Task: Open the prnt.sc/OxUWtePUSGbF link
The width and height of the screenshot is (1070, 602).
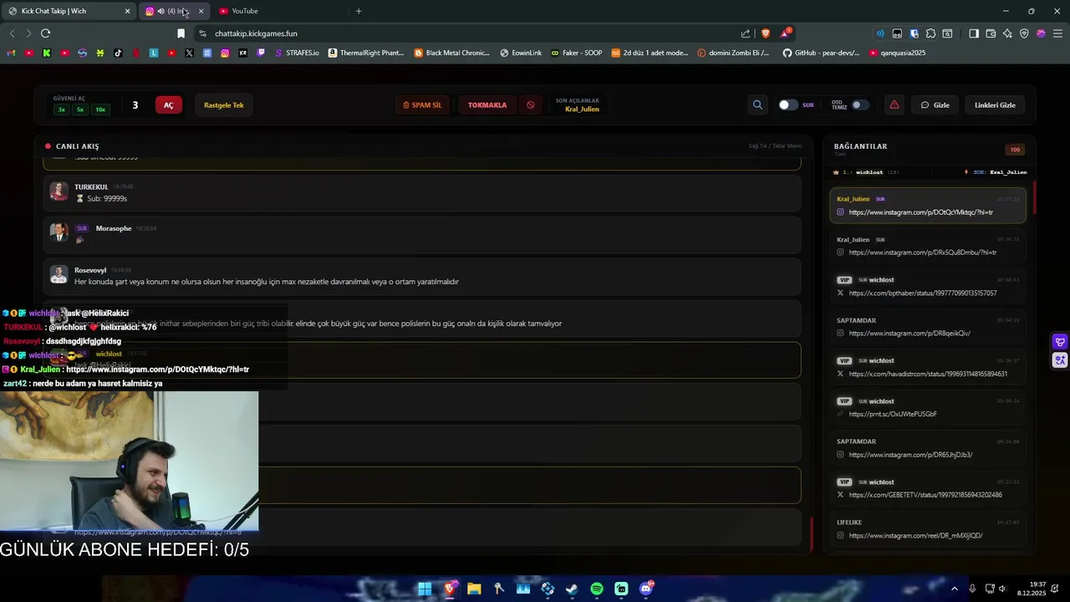Action: [892, 414]
